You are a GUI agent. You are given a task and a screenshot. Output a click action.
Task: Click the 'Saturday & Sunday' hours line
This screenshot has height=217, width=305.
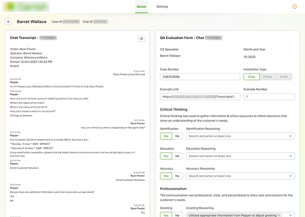pyautogui.click(x=31, y=148)
